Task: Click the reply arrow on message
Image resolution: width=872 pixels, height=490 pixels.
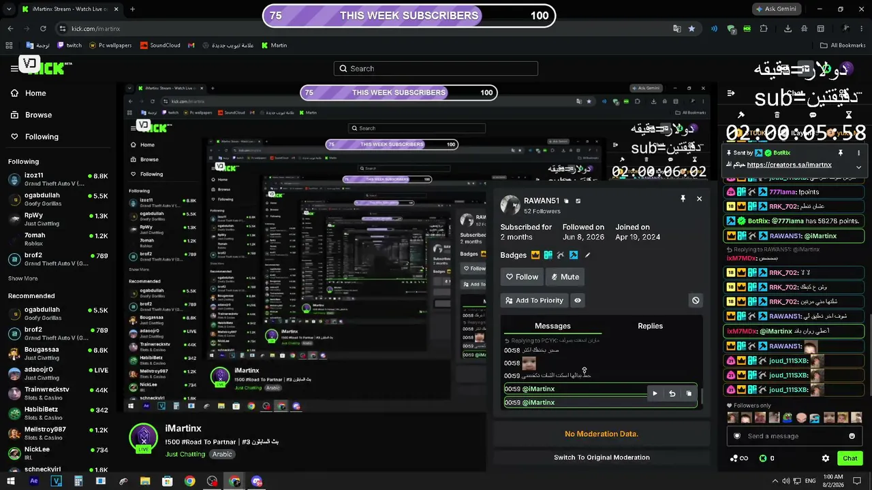Action: point(672,393)
